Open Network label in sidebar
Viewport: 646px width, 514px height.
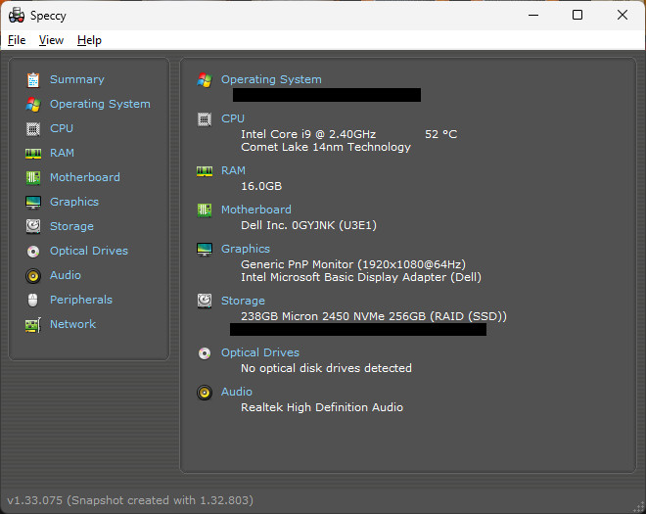pyautogui.click(x=73, y=324)
